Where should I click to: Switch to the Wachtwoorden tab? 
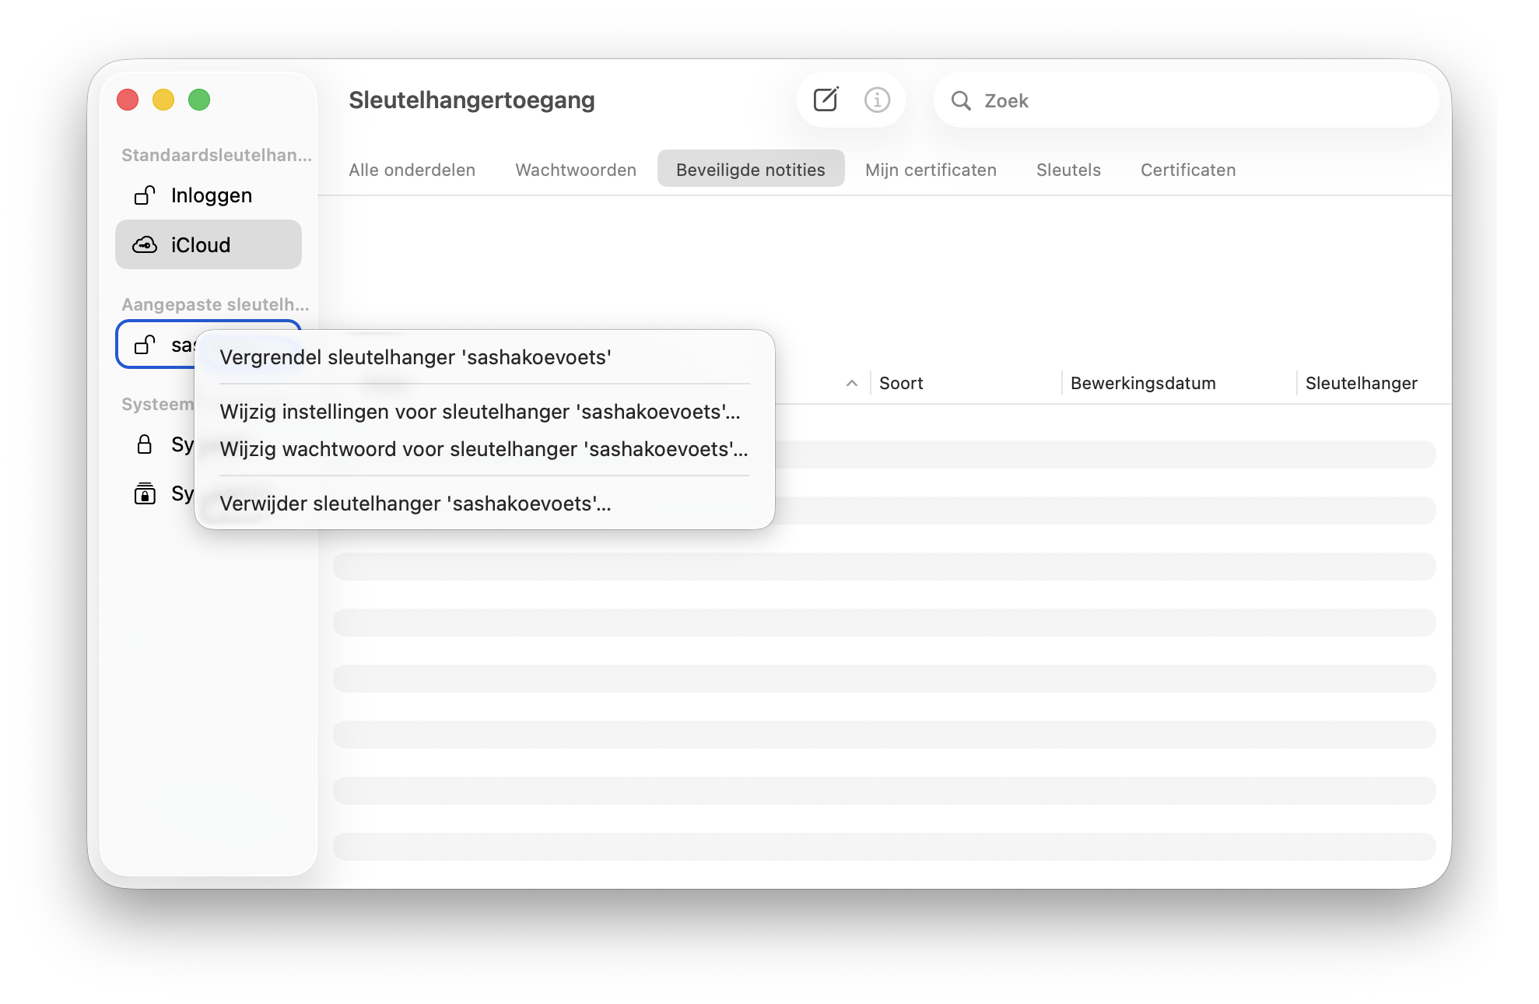coord(575,169)
